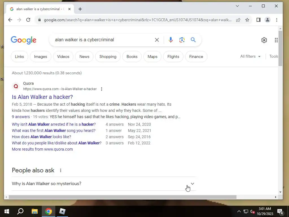Click scroll right arrow at bottom
289x217 pixels.
click(275, 197)
